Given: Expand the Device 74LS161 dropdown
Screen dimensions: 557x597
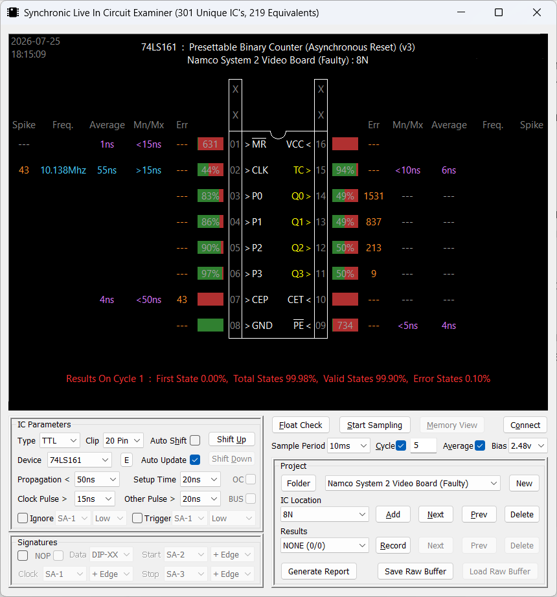Looking at the screenshot, I should tap(79, 460).
